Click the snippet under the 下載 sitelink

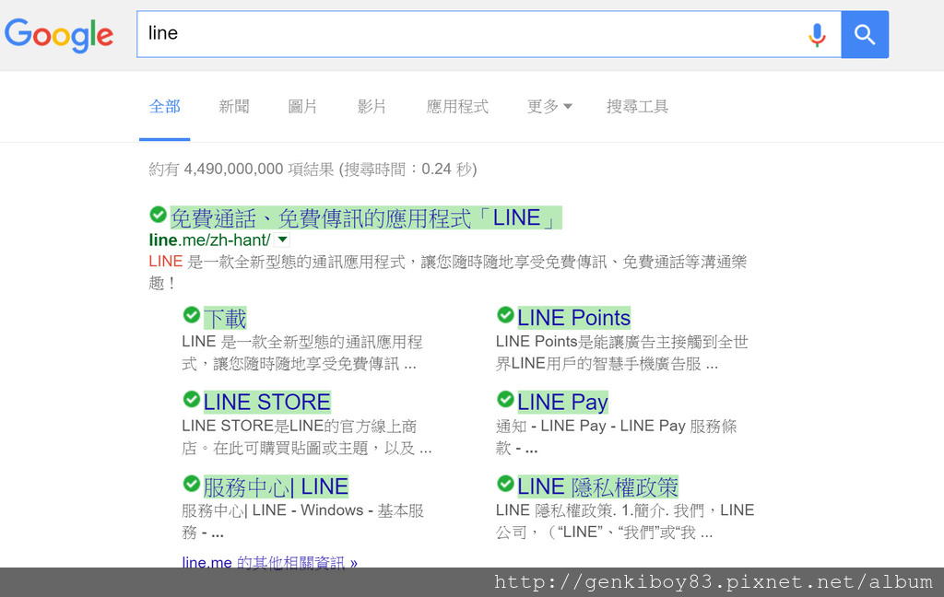(302, 353)
